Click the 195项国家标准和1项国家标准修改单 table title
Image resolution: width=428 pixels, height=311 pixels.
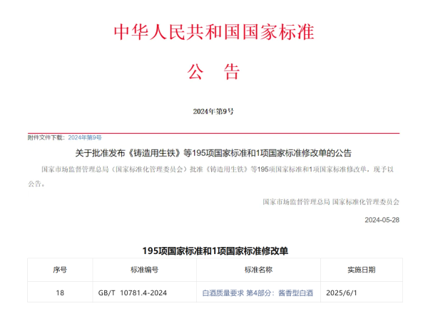[x=213, y=251]
